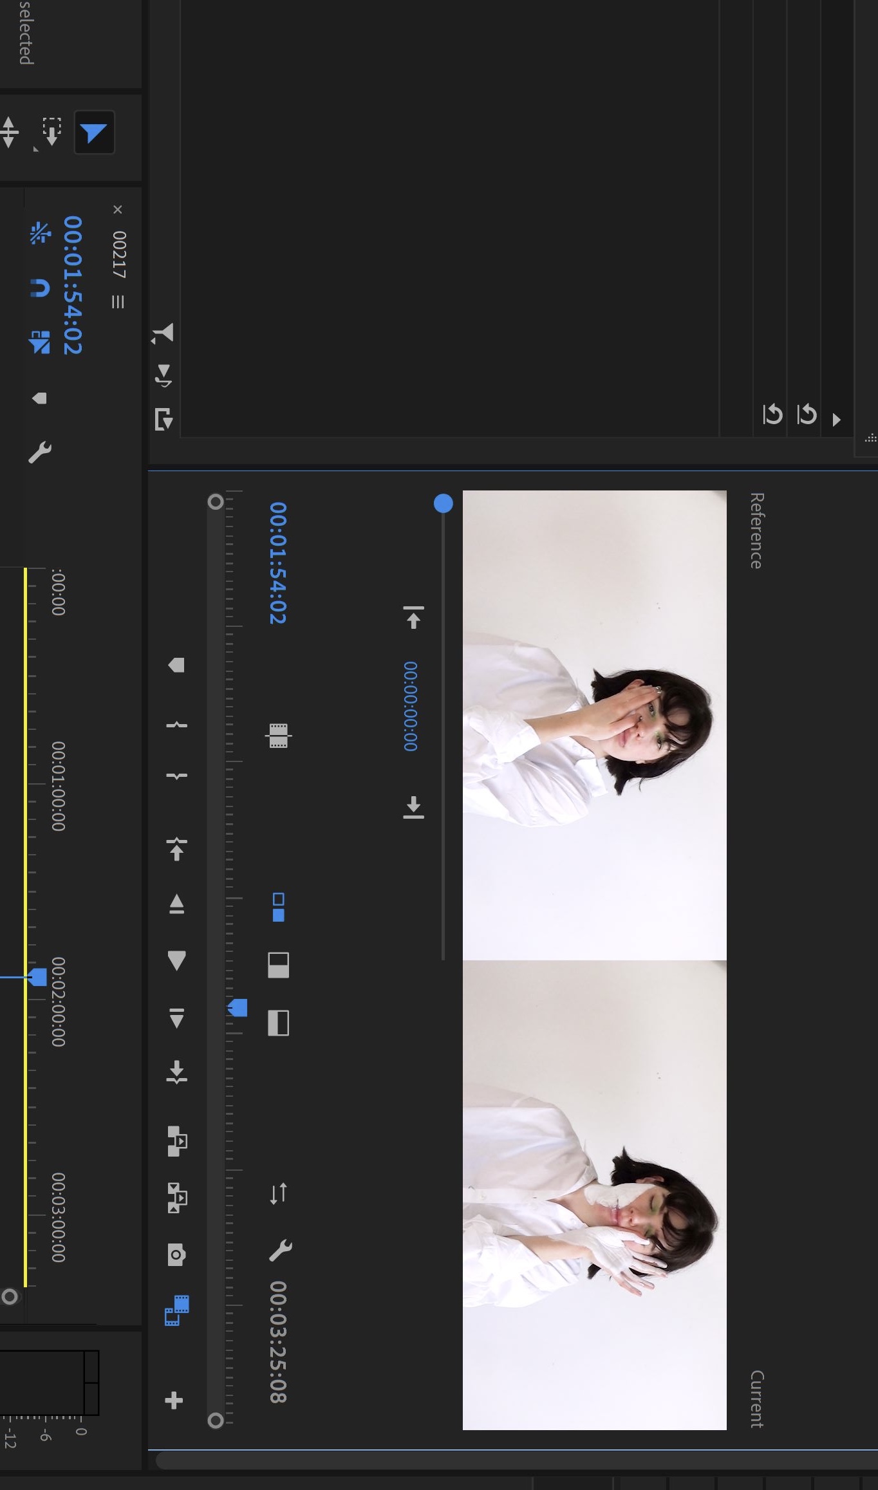Click the Export Frame camera icon
Screen dimensions: 878x1490
point(176,1254)
